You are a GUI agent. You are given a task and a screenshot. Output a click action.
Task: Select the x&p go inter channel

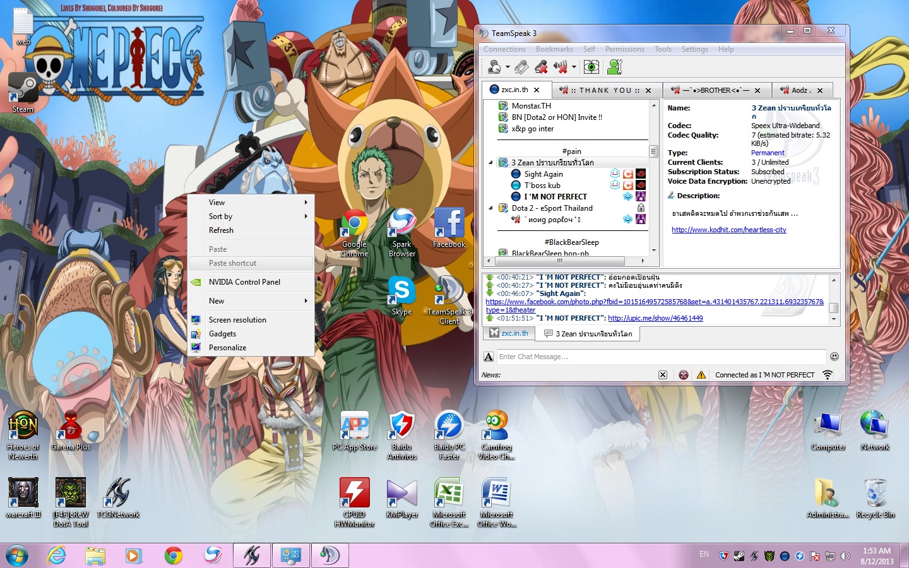(x=532, y=129)
